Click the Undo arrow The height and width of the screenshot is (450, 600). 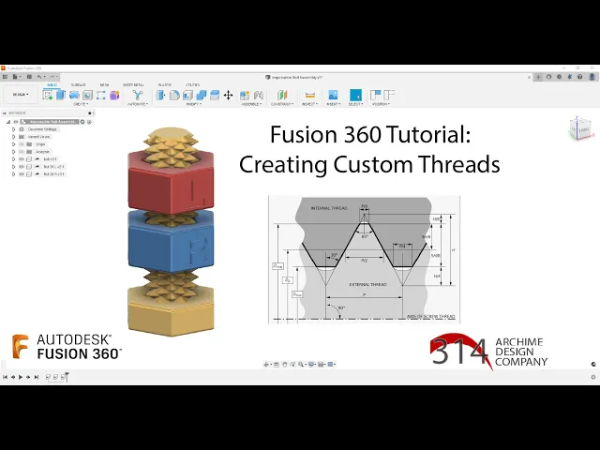pos(40,77)
